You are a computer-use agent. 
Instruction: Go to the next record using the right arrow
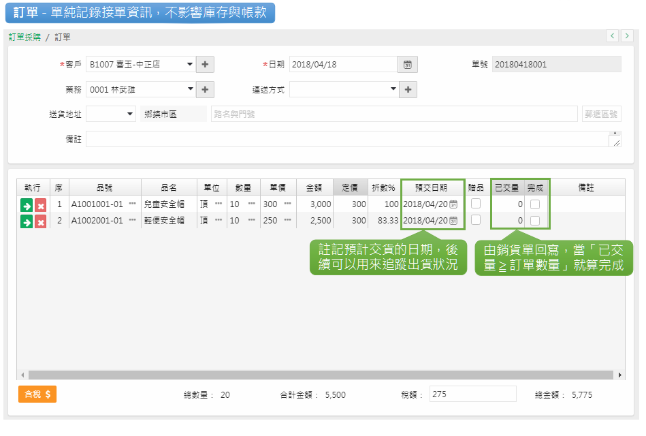[x=627, y=35]
